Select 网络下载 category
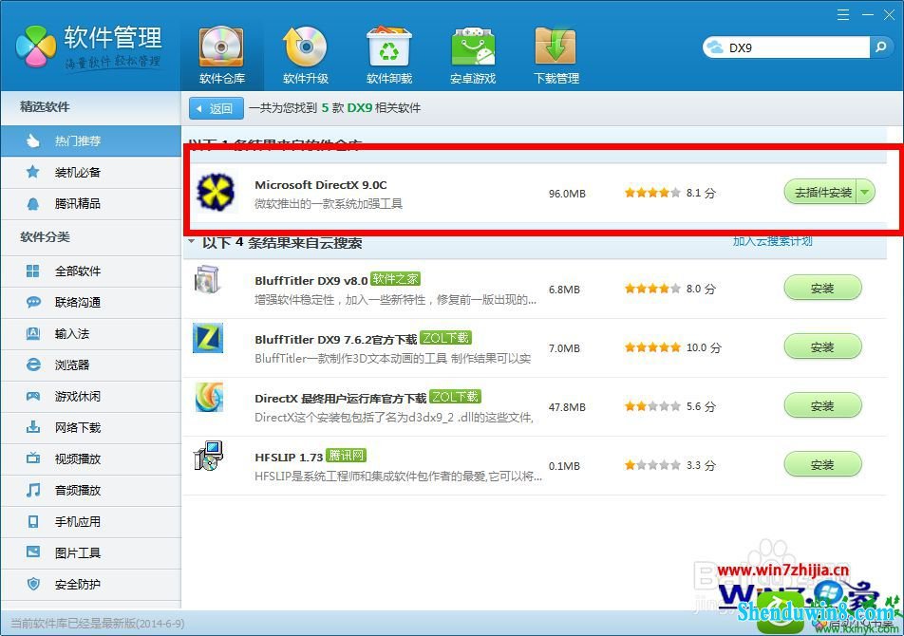 click(x=90, y=427)
